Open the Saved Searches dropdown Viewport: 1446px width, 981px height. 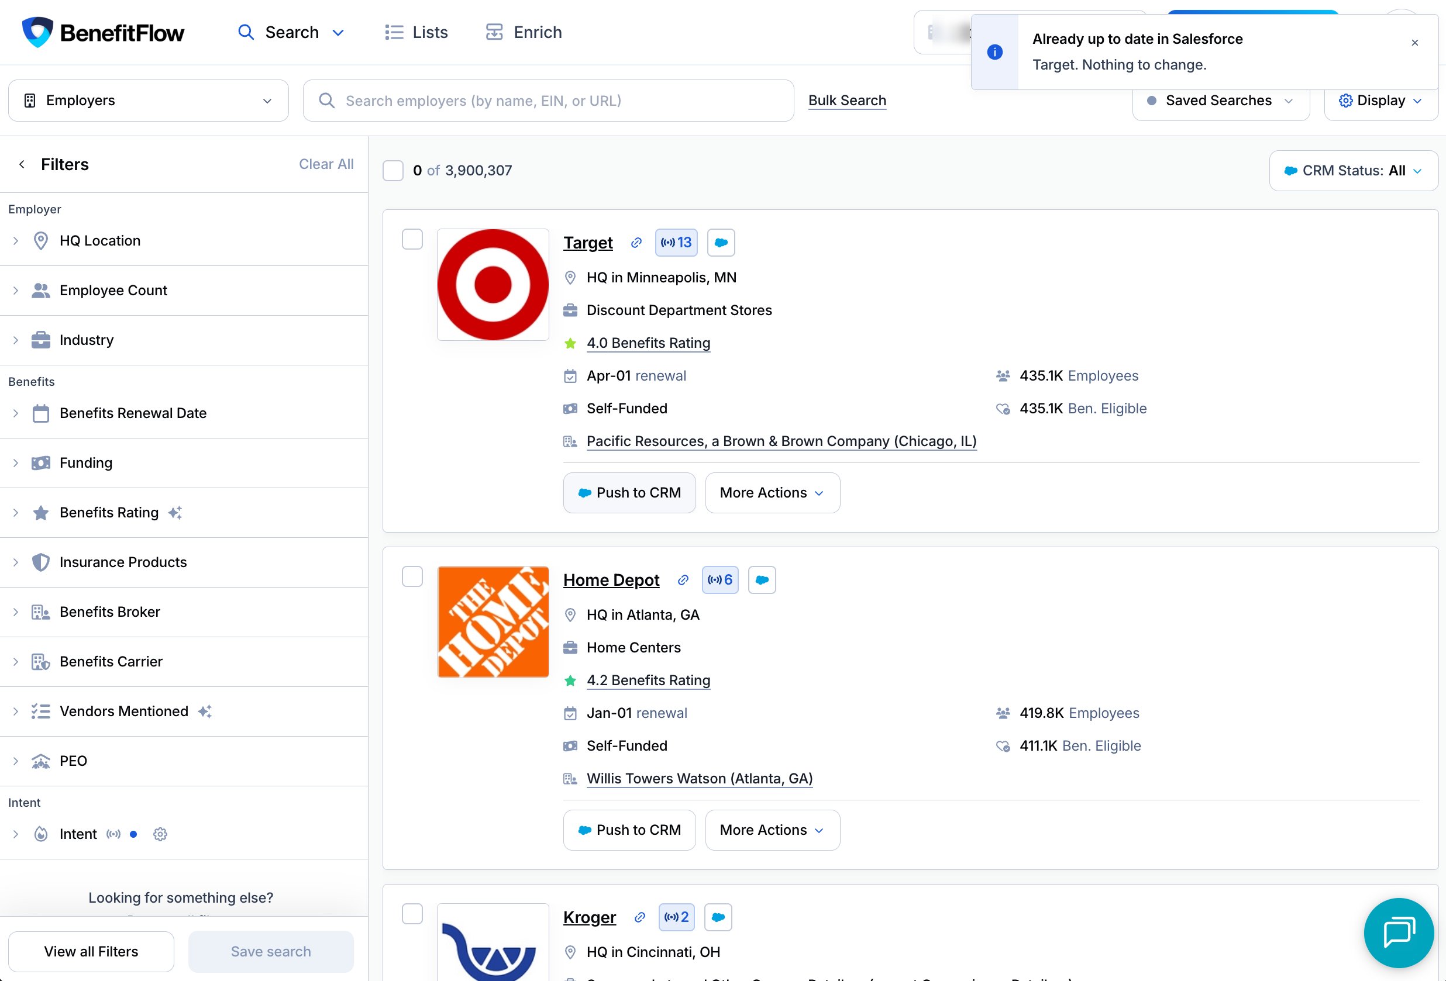[1221, 101]
